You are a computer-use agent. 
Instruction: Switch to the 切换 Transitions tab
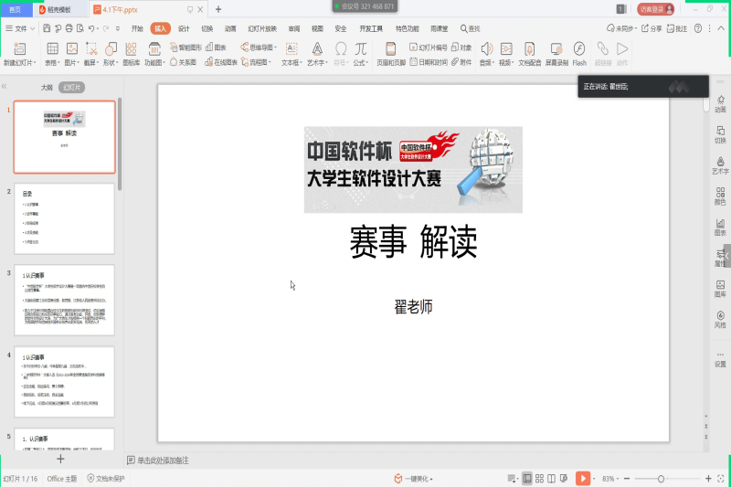tap(207, 28)
